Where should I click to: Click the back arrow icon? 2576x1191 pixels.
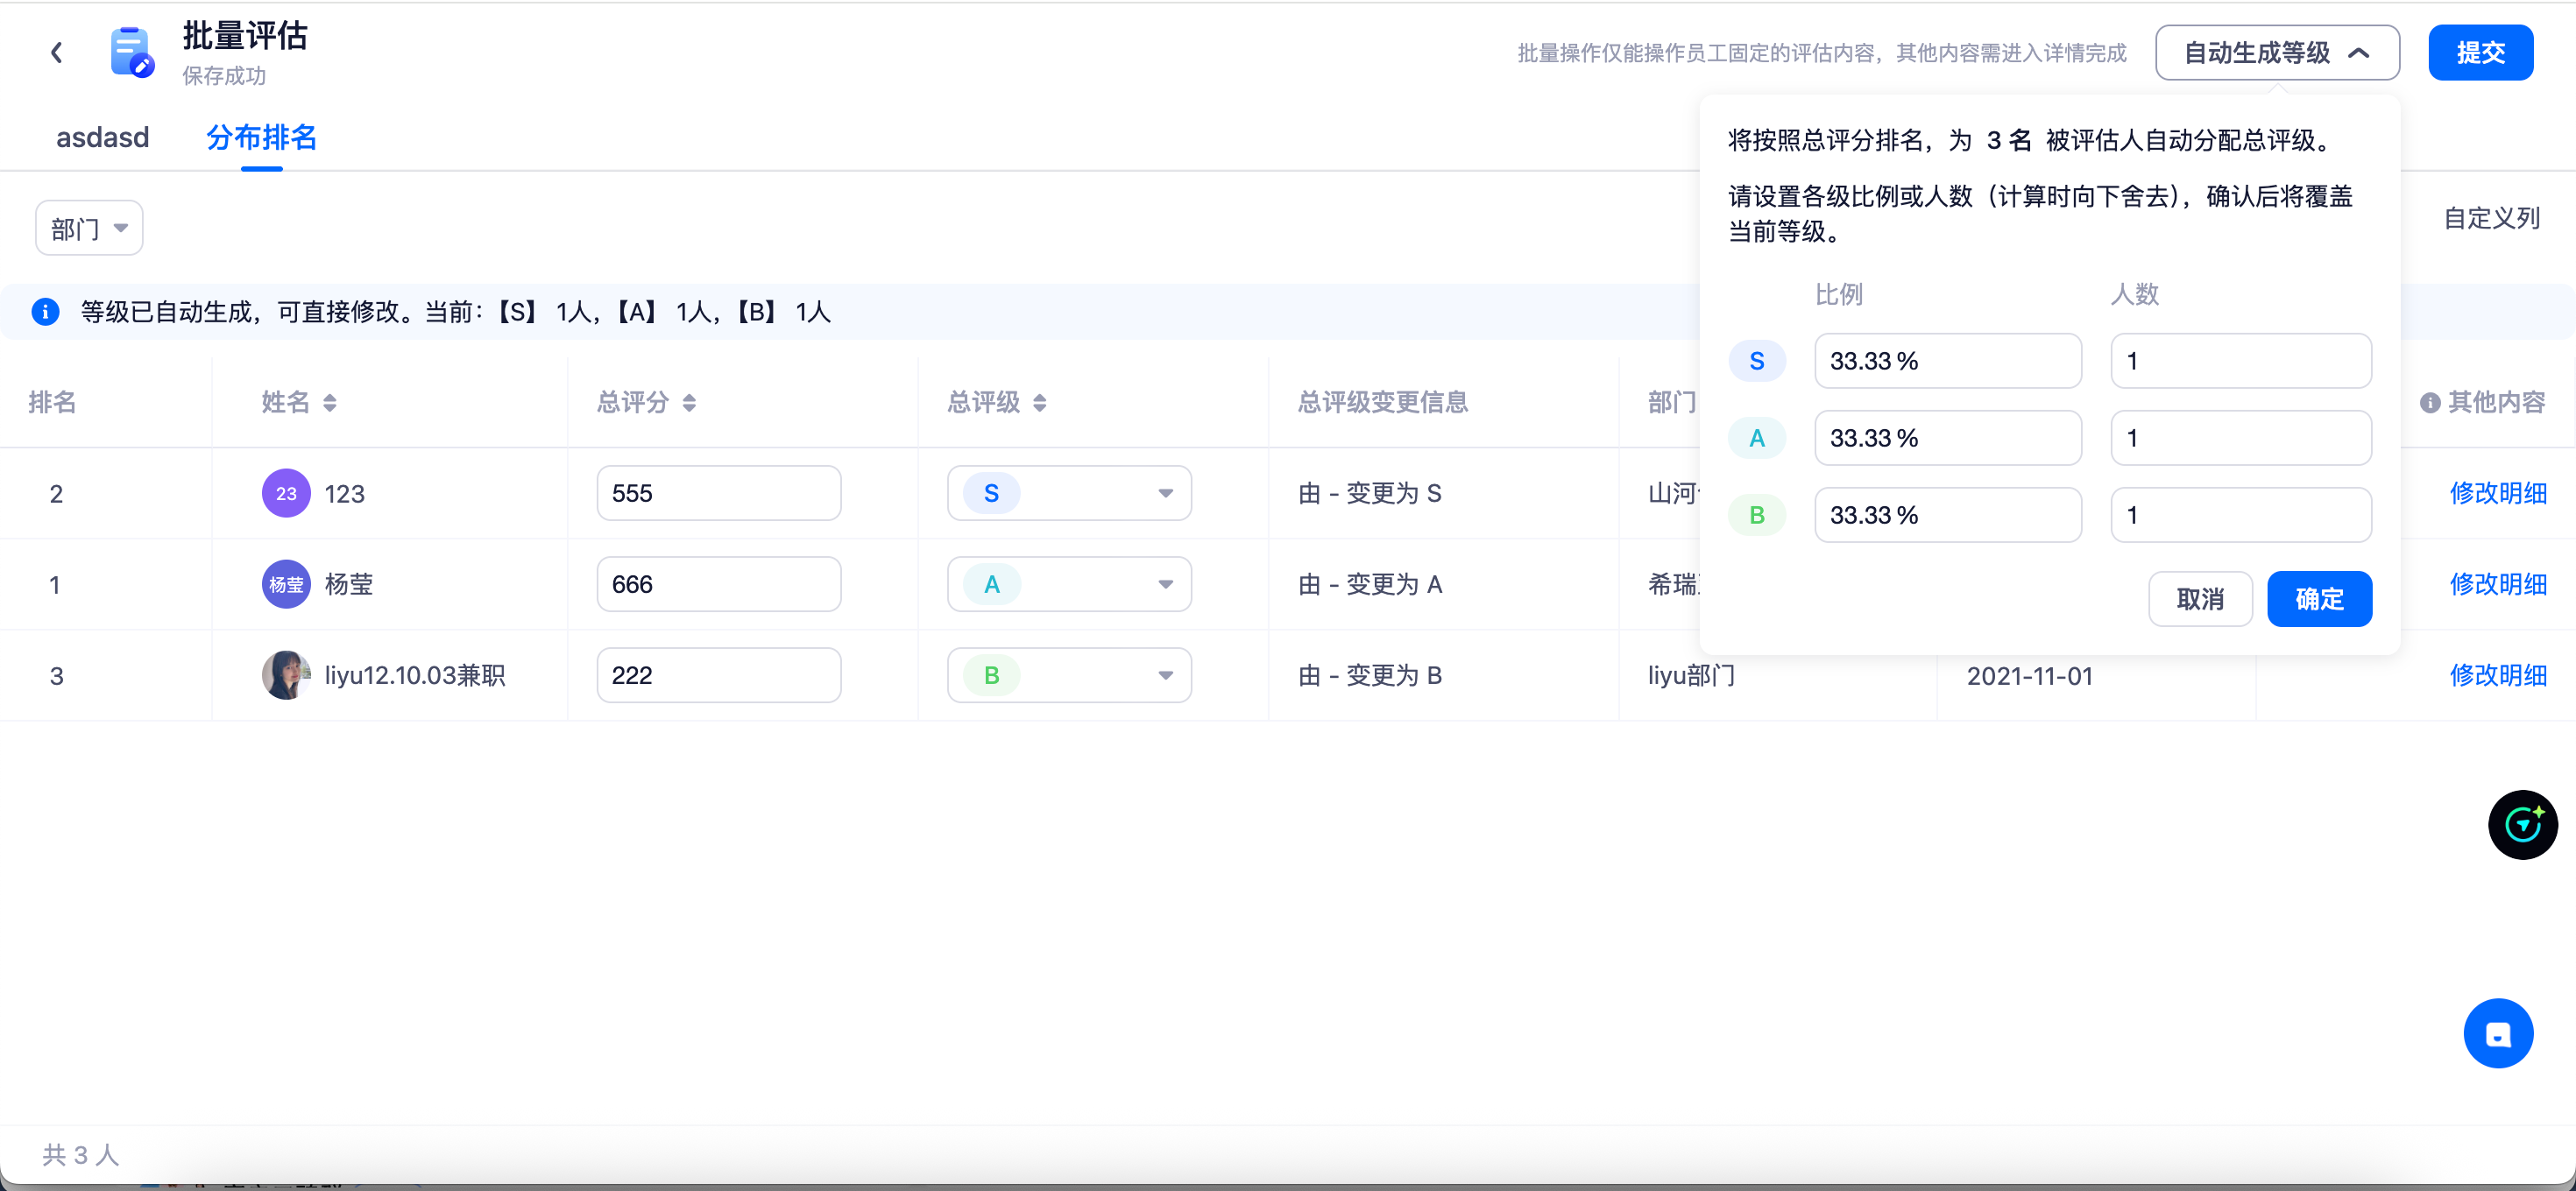coord(57,52)
